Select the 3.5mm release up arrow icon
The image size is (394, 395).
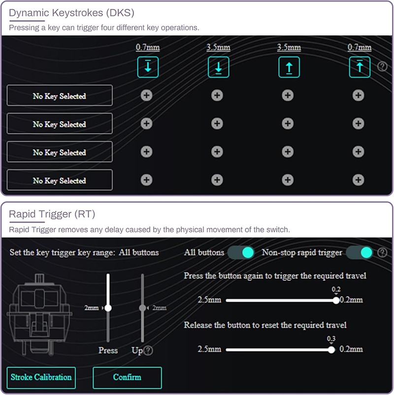pos(289,67)
